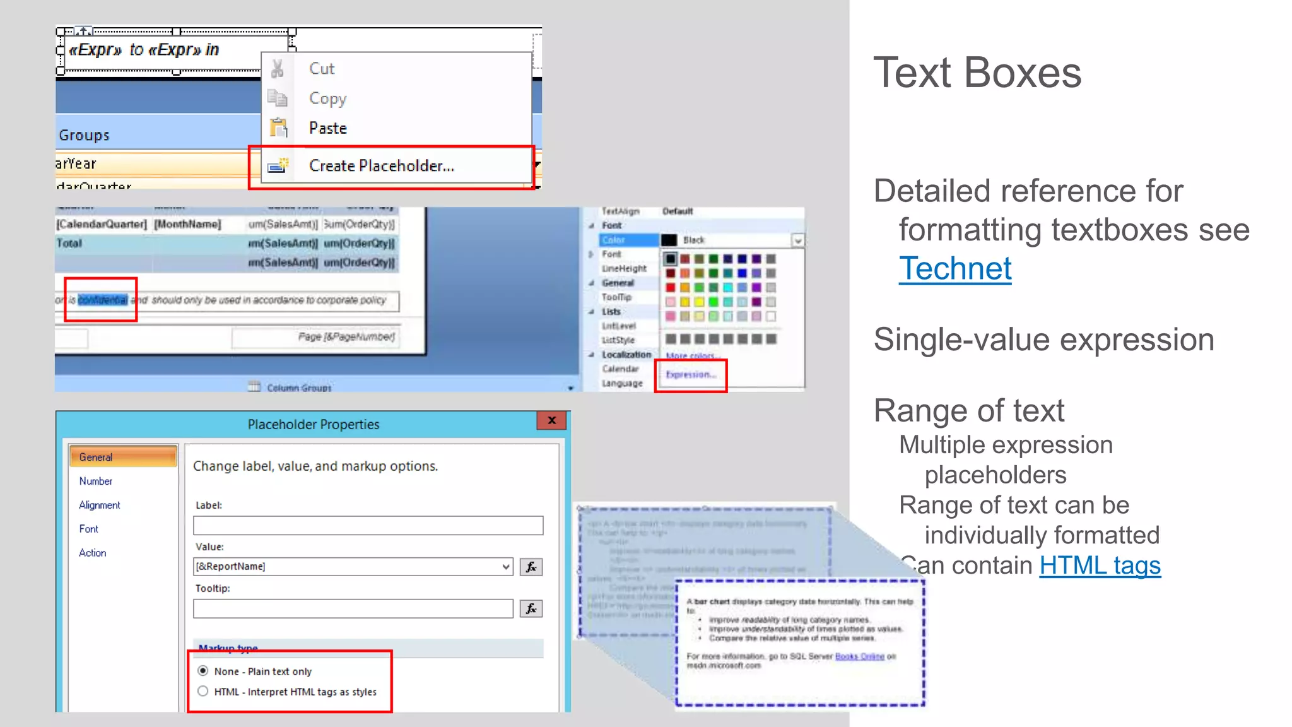Collapse the Font category in properties grid

[x=592, y=225]
